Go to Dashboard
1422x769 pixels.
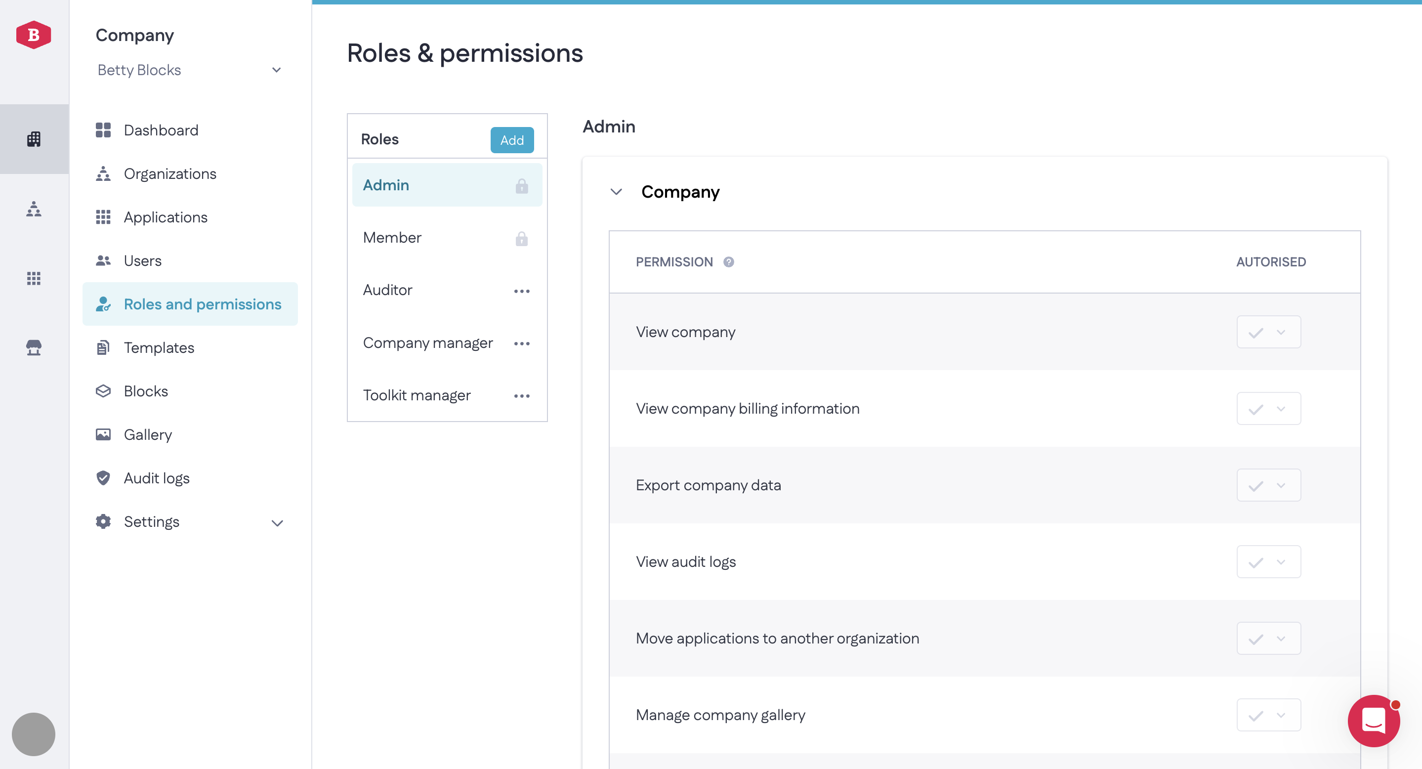(190, 130)
